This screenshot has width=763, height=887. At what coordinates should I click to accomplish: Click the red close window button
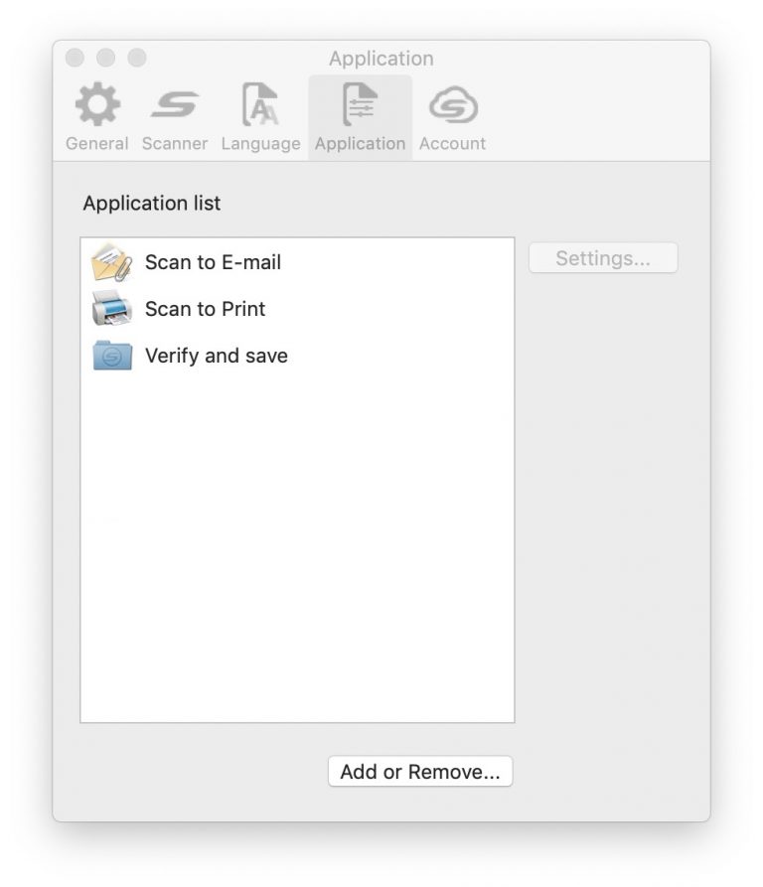click(75, 58)
